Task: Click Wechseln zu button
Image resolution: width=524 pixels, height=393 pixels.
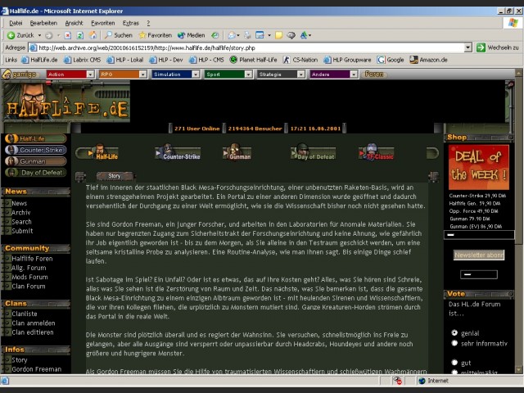Action: tap(498, 47)
